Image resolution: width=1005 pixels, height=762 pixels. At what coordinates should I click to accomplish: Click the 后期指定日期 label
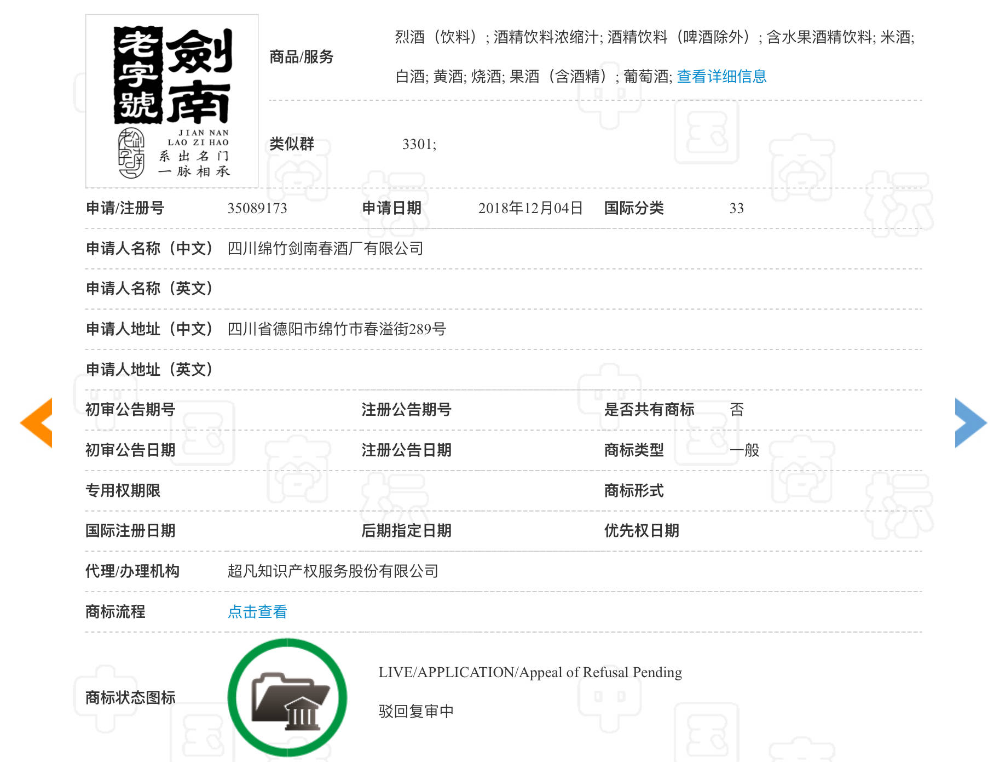[406, 531]
